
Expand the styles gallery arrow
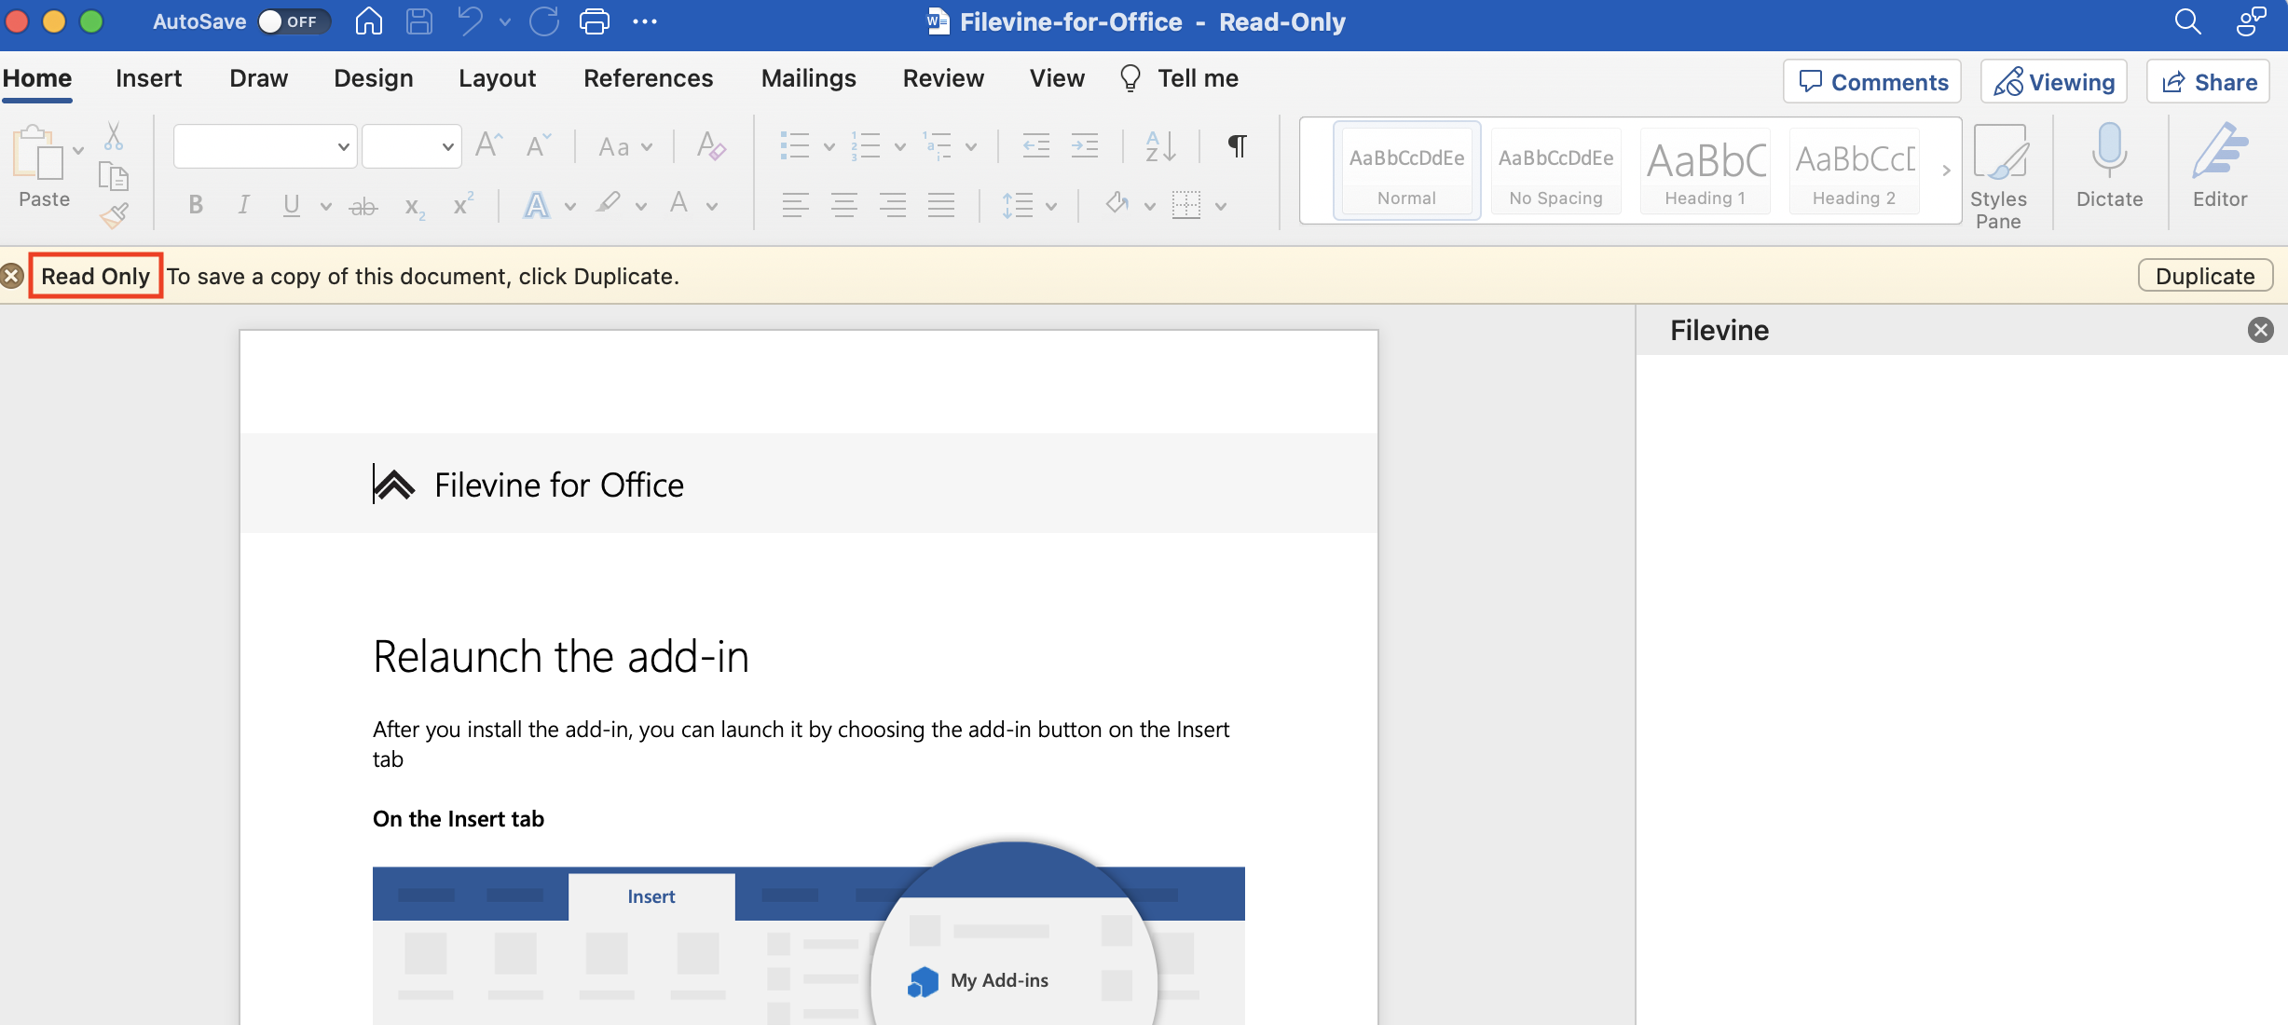(1946, 171)
